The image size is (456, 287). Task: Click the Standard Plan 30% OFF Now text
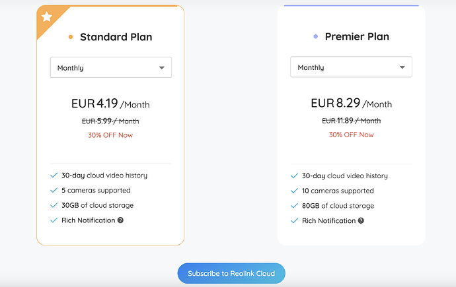click(110, 135)
